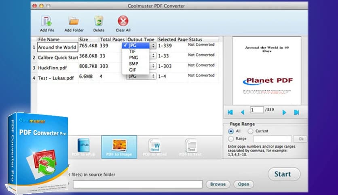338x195 pixels.
Task: Open output type dropdown for HuckFinn.pdf
Action: click(x=153, y=66)
